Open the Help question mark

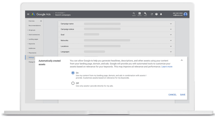coord(156,14)
